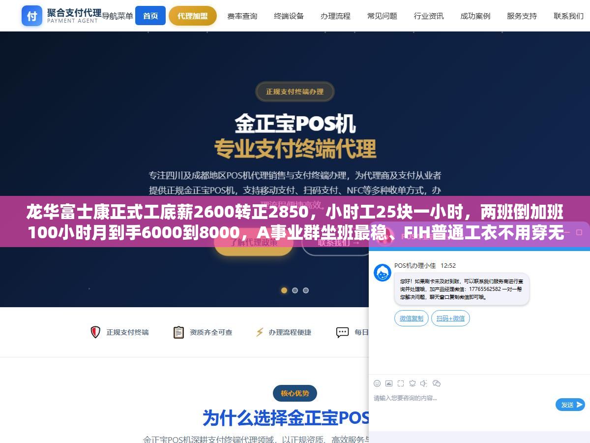
Task: Open the emoji picker in chat
Action: coord(377,383)
